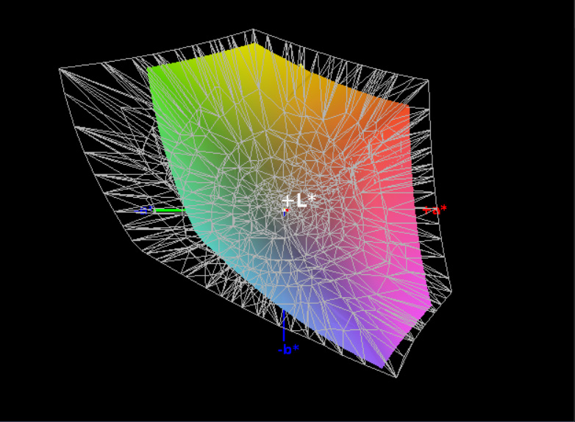
Task: Click the white +L* axis label
Action: click(299, 201)
